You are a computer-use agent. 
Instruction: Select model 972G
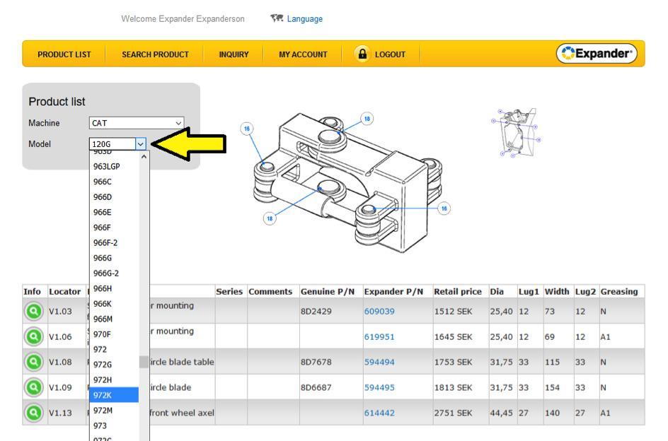pyautogui.click(x=114, y=365)
